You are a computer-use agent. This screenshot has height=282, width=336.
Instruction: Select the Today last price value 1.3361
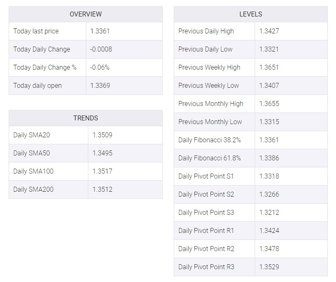click(100, 31)
